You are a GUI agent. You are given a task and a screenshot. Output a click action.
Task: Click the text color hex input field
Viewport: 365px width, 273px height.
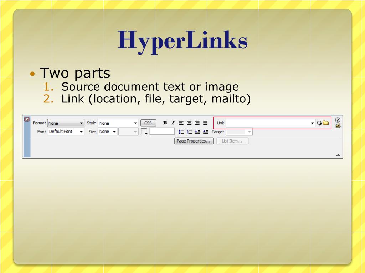tap(162, 132)
